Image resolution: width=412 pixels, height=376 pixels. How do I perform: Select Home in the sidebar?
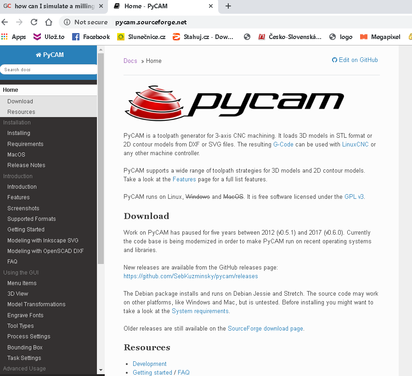[48, 90]
